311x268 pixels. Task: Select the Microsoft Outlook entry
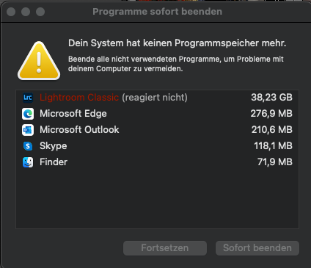pyautogui.click(x=157, y=130)
